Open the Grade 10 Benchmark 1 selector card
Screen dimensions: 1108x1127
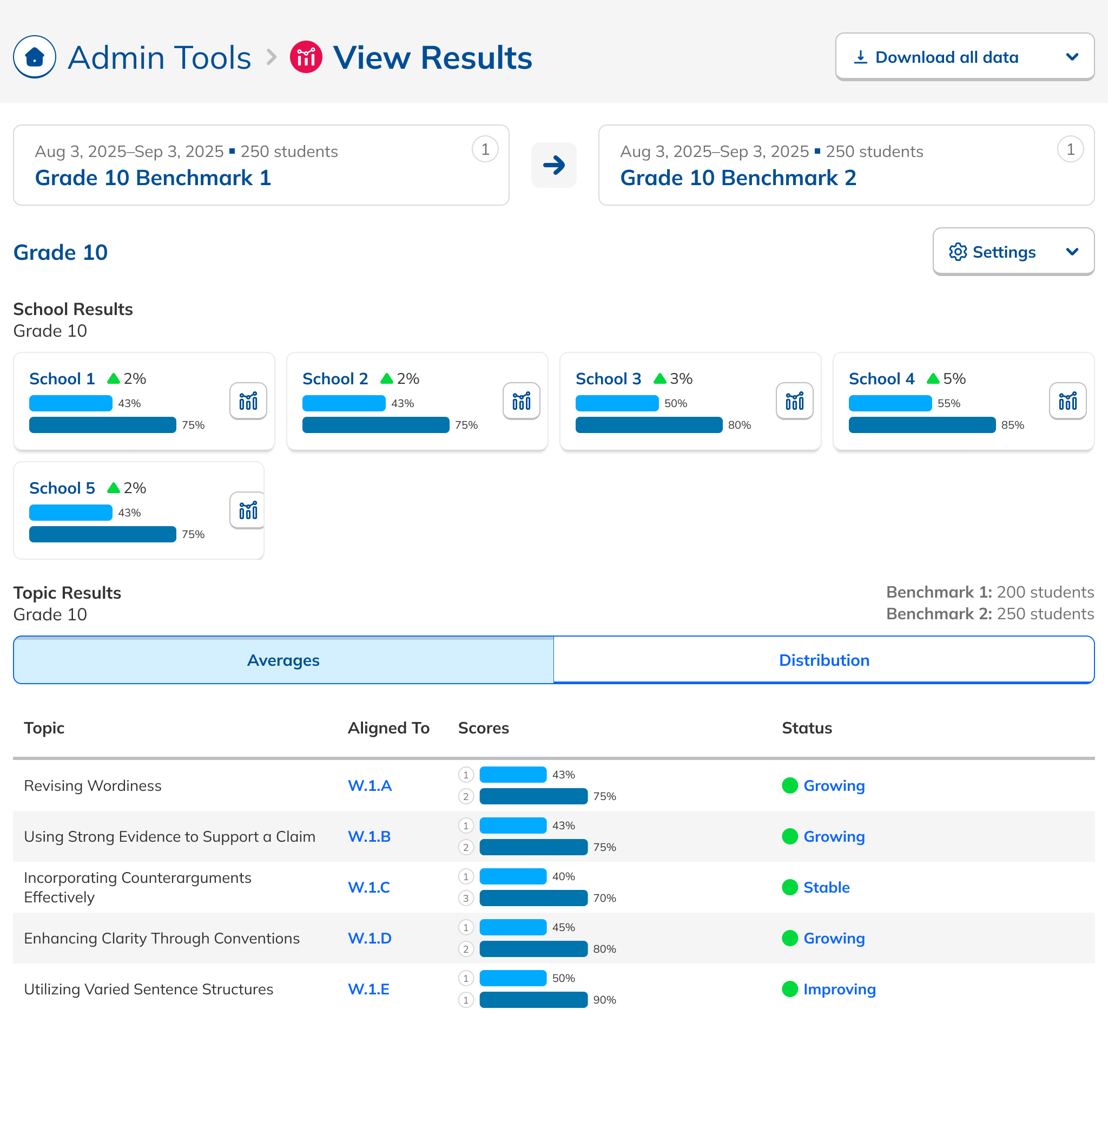pos(261,165)
